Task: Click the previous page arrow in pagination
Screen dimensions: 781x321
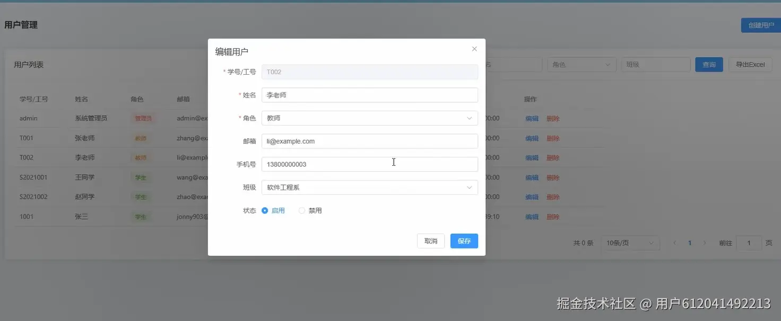Action: coord(674,243)
